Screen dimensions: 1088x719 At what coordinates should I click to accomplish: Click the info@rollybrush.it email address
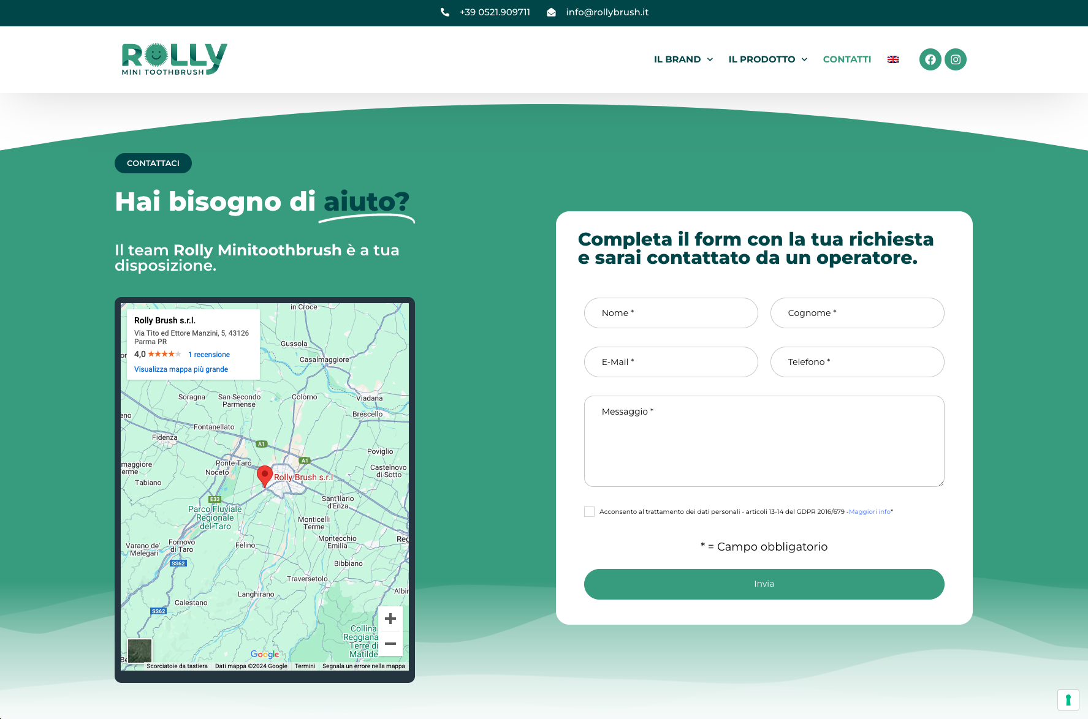click(607, 12)
